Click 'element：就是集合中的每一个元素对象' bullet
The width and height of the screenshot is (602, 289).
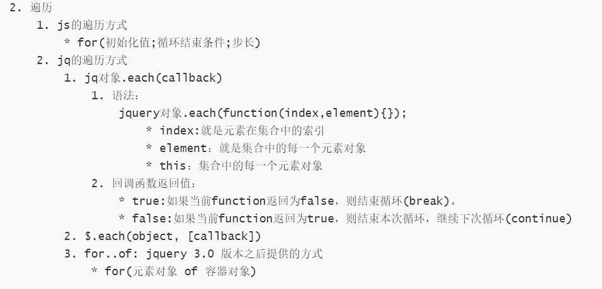point(263,148)
